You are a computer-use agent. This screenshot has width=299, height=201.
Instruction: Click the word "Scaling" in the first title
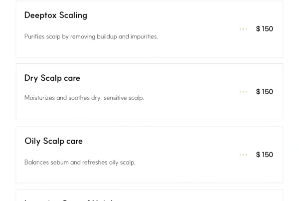click(73, 15)
